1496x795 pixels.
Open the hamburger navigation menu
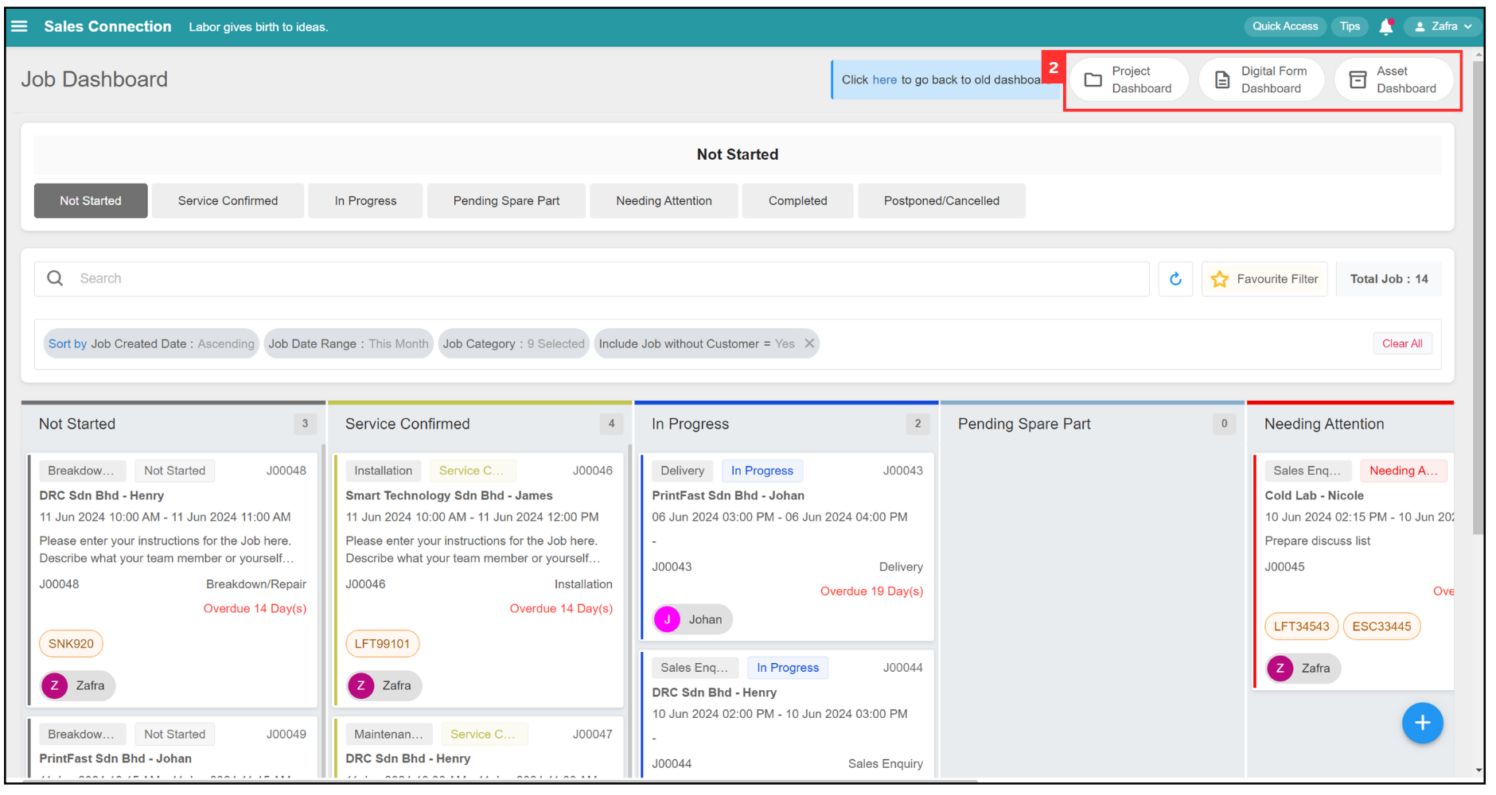pyautogui.click(x=19, y=26)
